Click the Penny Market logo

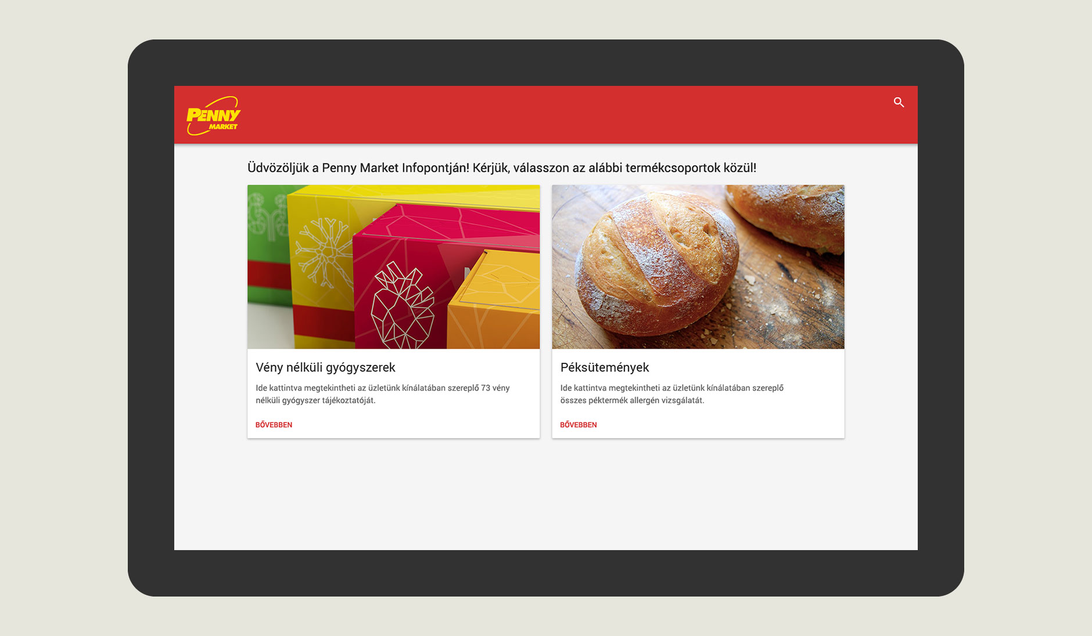click(213, 116)
